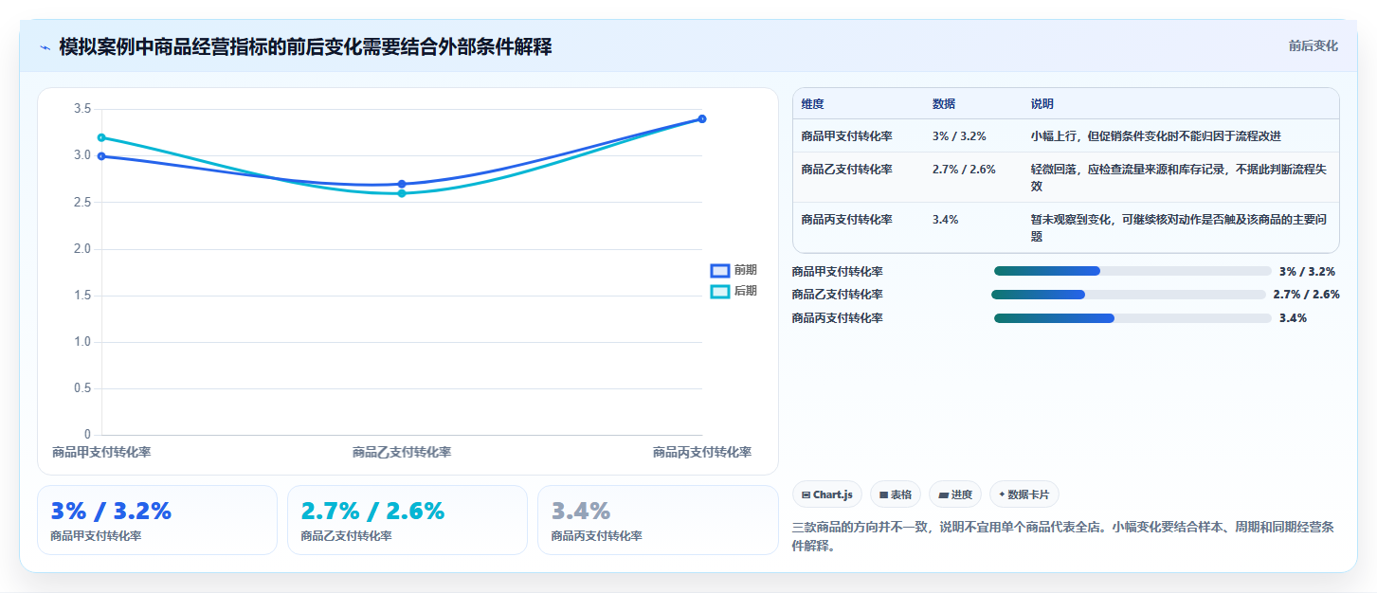Click table cell 商品丙支付转化率
Image resolution: width=1377 pixels, height=593 pixels.
(x=846, y=220)
